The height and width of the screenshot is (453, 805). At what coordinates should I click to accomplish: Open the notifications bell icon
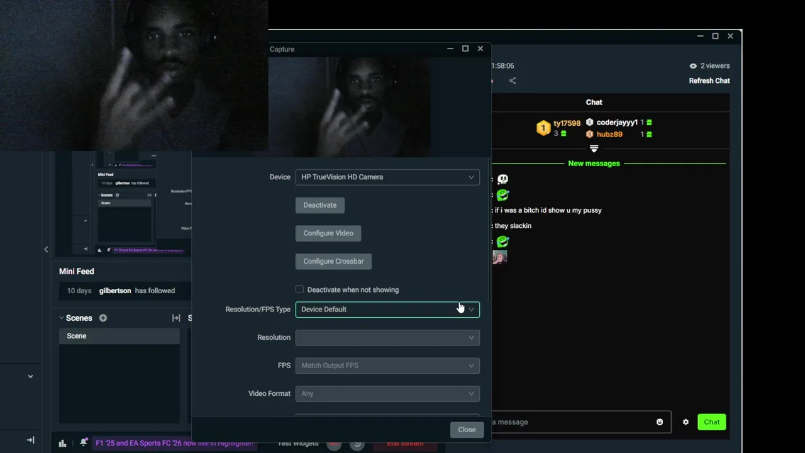(x=83, y=443)
